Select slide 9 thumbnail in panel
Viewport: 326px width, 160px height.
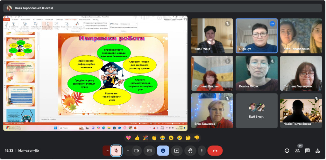[21, 72]
